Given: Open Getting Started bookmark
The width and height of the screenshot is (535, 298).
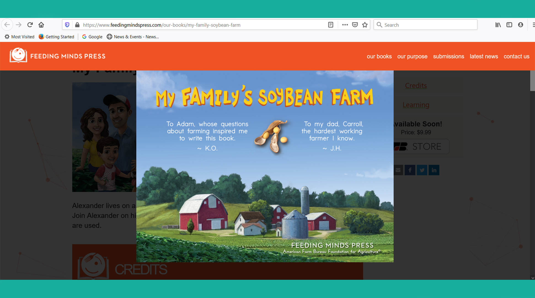Looking at the screenshot, I should (x=57, y=37).
